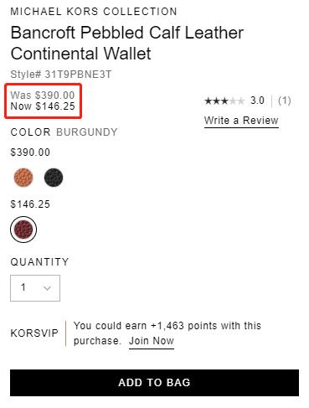309x408 pixels.
Task: Click the Join Now link
Action: pos(152,341)
